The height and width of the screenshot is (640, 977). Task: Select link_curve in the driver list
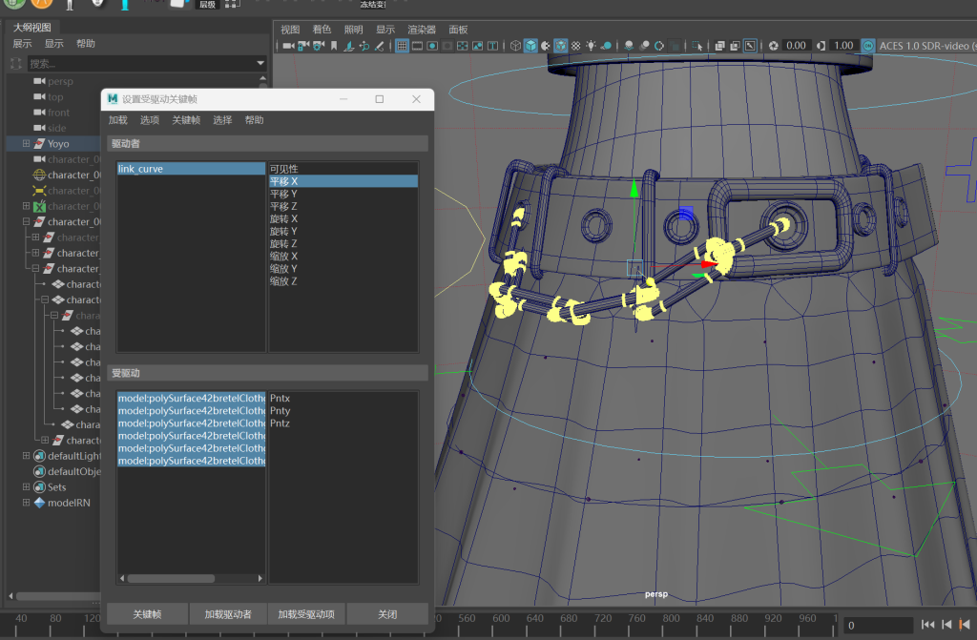(191, 168)
